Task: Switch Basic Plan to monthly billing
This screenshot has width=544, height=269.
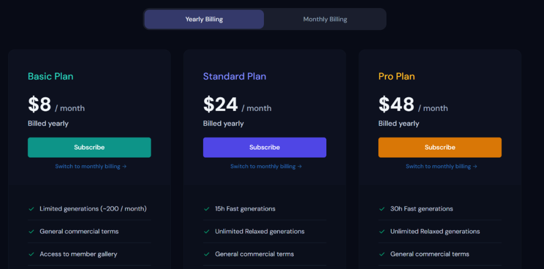Action: [x=91, y=166]
